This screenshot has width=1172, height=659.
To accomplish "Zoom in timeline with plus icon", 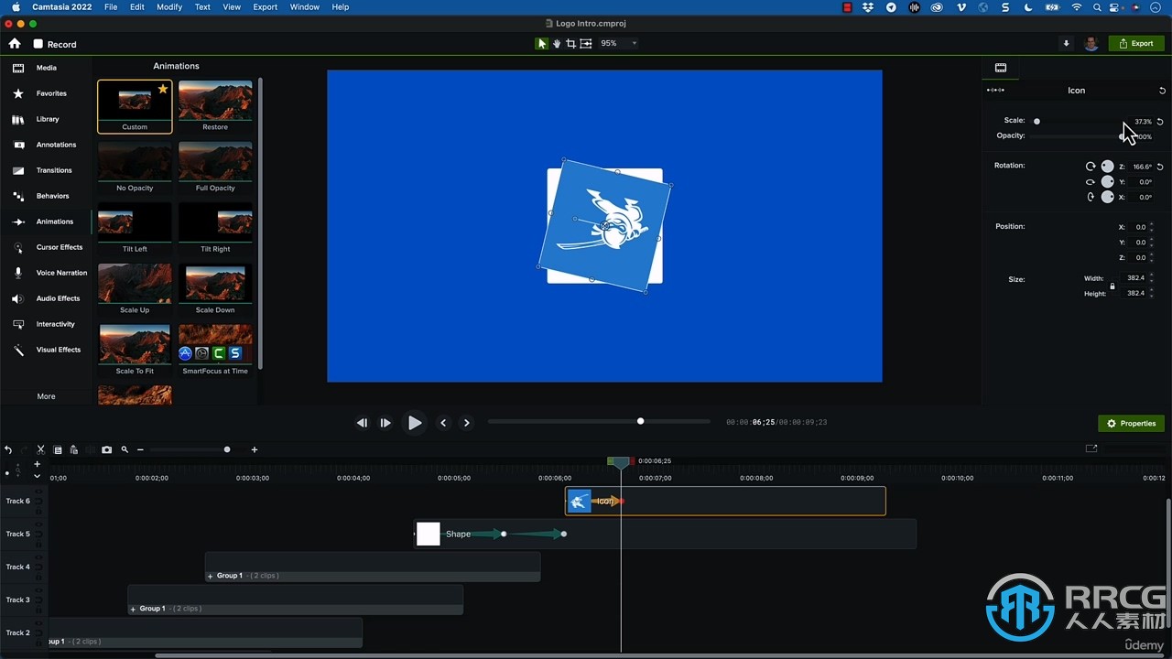I will point(254,449).
